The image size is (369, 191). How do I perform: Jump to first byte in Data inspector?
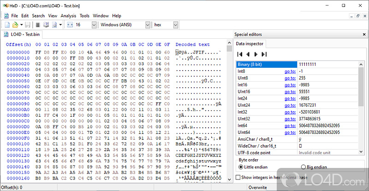pos(240,54)
